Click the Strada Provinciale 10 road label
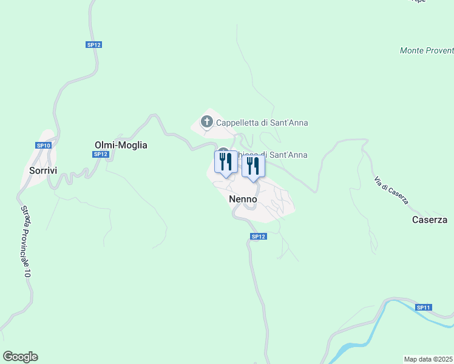The width and height of the screenshot is (454, 364). (25, 241)
